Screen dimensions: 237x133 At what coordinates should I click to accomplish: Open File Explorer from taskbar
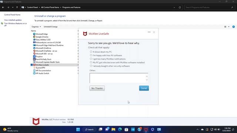113,130
